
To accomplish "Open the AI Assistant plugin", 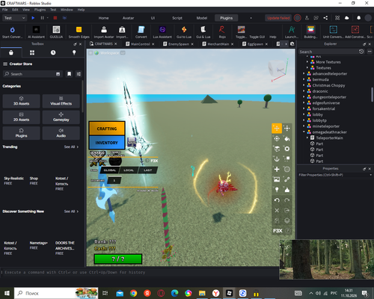I will pos(36,32).
